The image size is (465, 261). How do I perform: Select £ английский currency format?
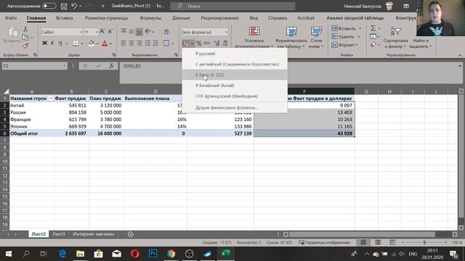tap(235, 65)
